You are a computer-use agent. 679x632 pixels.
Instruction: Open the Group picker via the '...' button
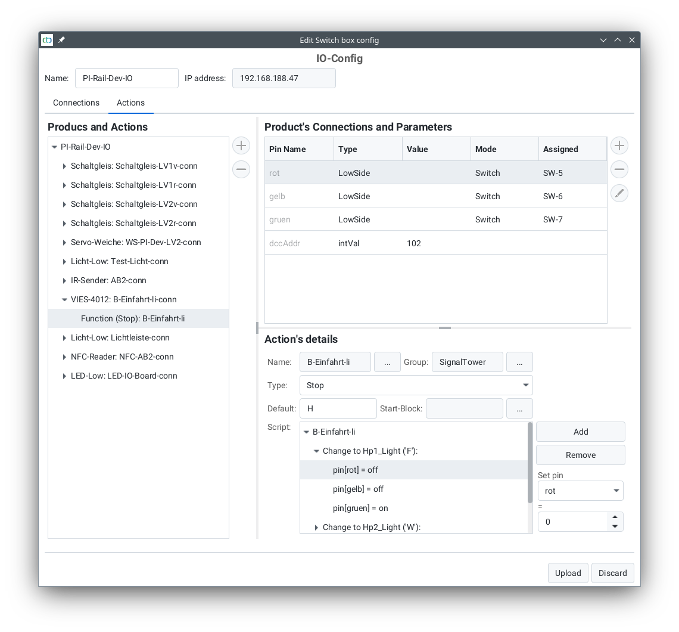(519, 361)
